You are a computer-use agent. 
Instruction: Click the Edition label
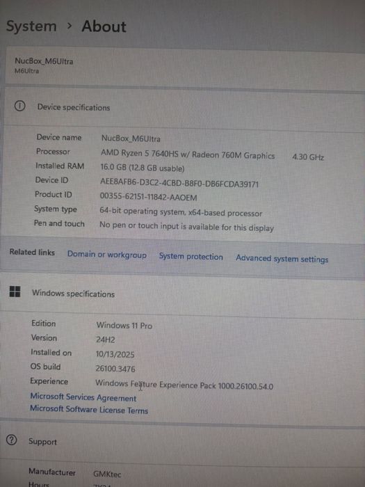(x=43, y=324)
